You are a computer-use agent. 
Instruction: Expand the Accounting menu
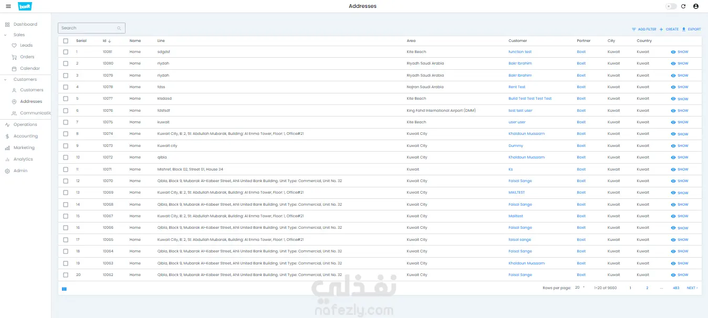point(25,136)
